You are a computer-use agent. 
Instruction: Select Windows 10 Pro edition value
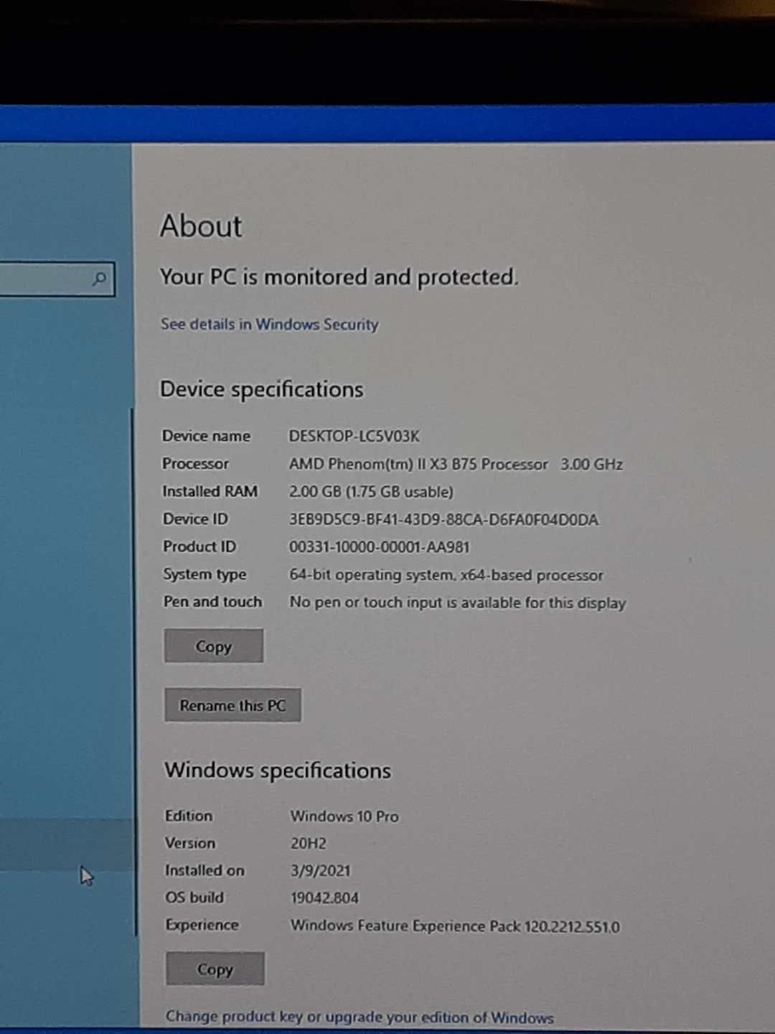(344, 816)
